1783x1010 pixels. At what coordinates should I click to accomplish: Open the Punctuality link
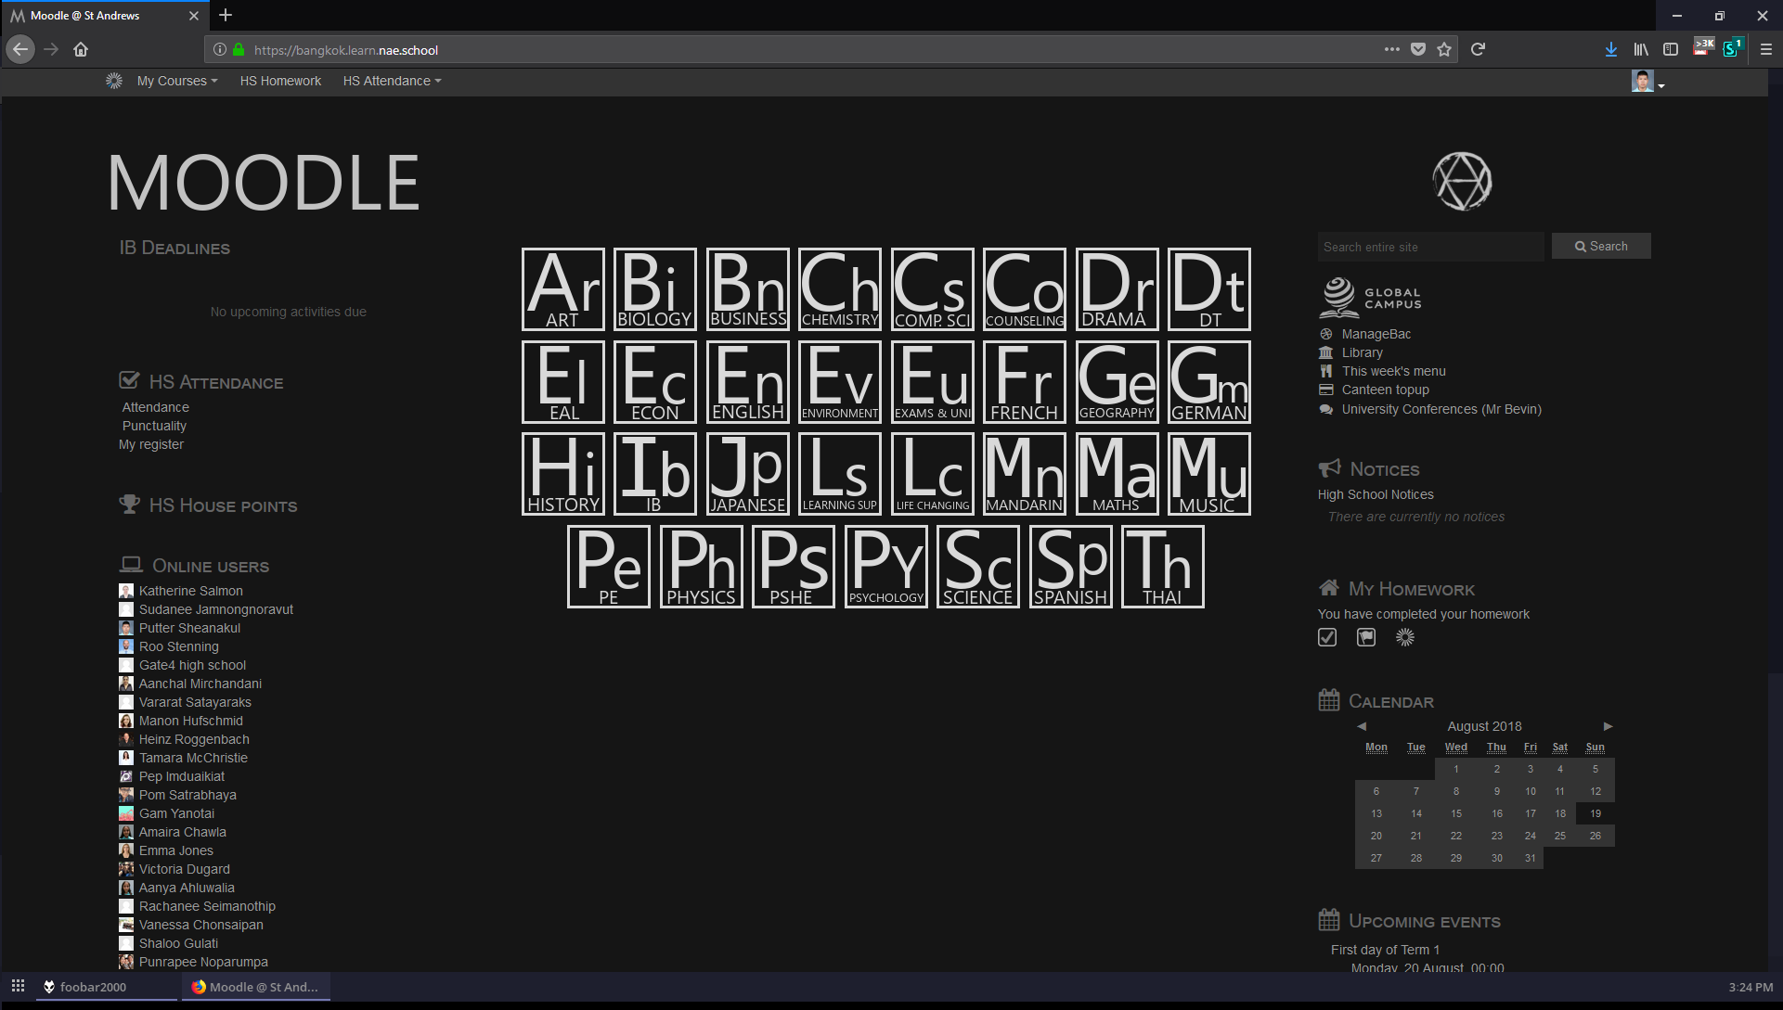click(x=154, y=425)
